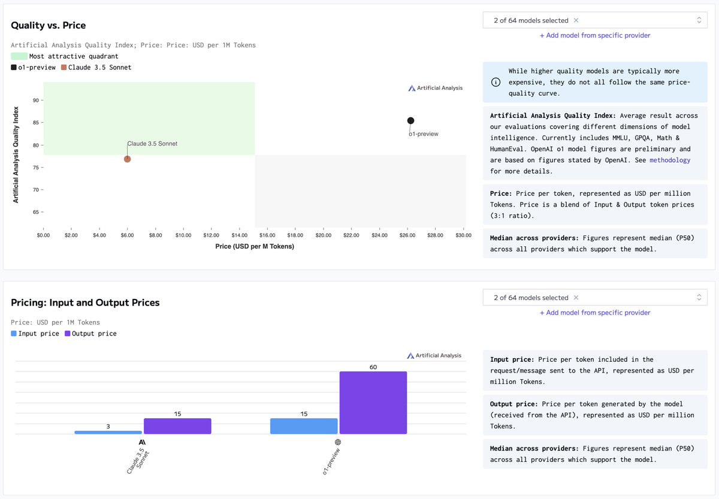This screenshot has height=499, width=719.
Task: Click o1-preview output price bar labeled 60
Action: (x=373, y=403)
